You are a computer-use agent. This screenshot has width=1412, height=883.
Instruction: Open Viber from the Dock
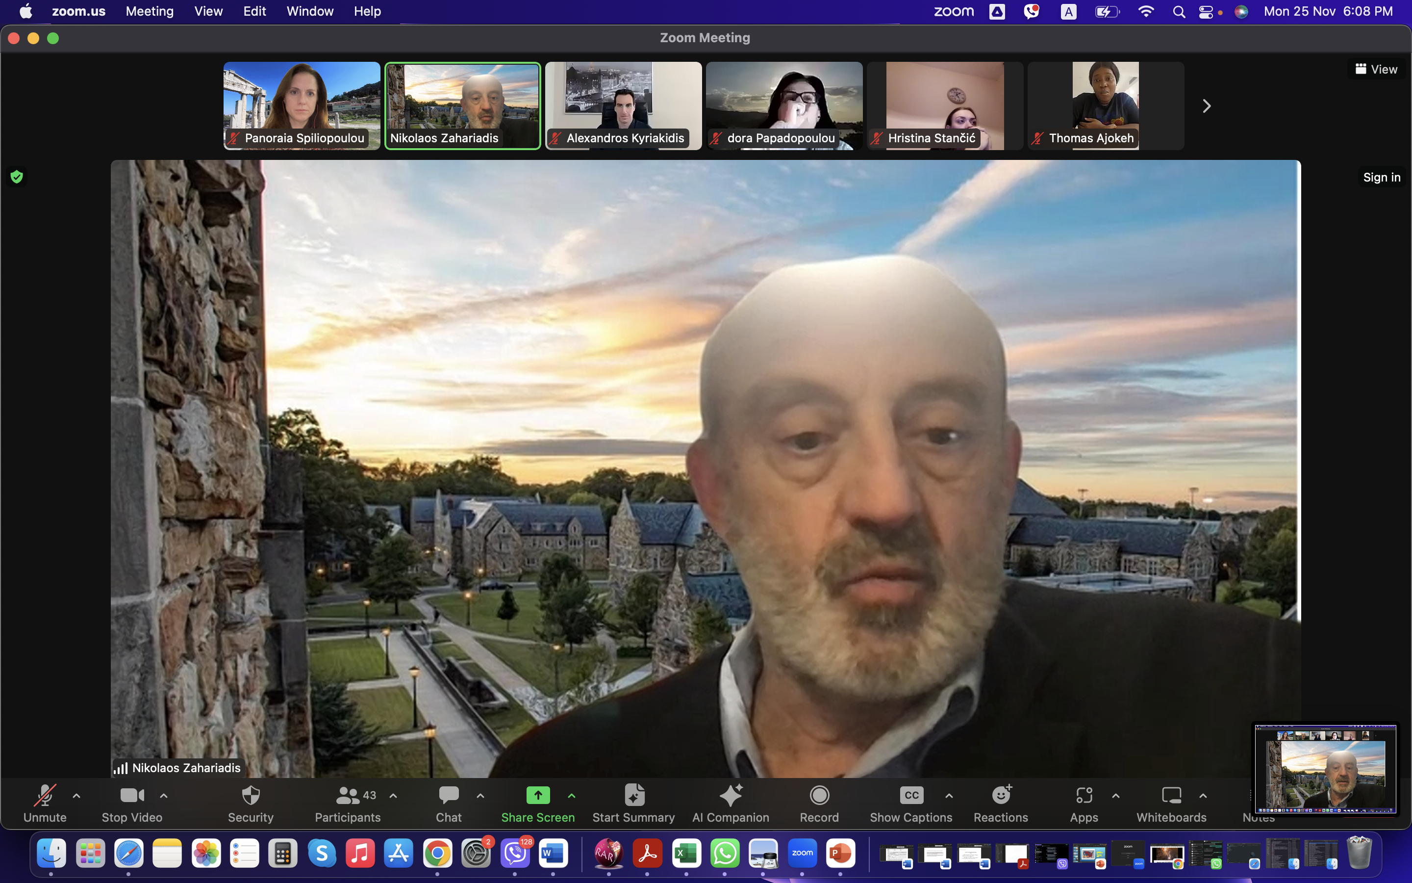pyautogui.click(x=515, y=854)
